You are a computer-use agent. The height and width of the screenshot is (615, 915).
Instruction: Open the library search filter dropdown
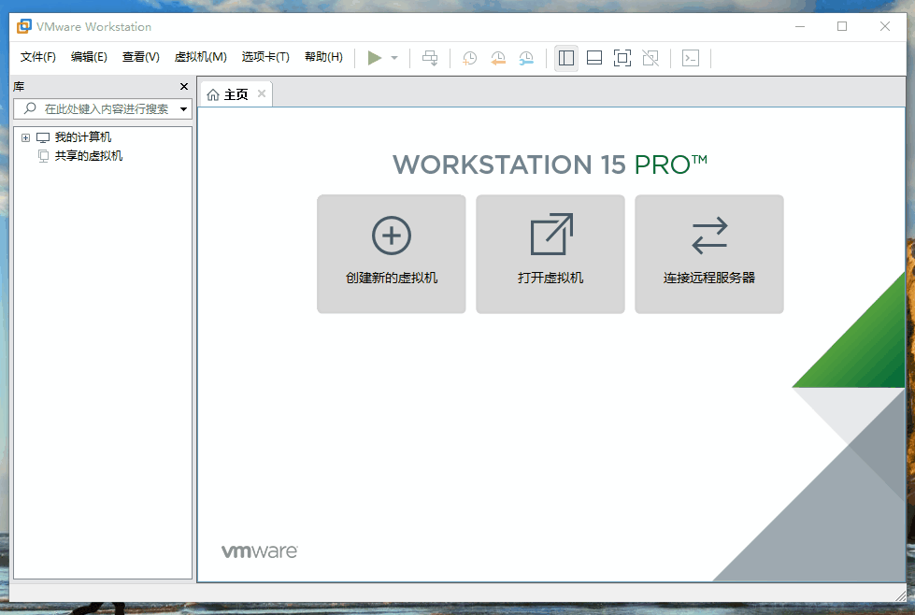point(183,109)
